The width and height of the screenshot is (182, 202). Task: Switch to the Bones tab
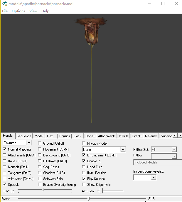tap(90, 136)
